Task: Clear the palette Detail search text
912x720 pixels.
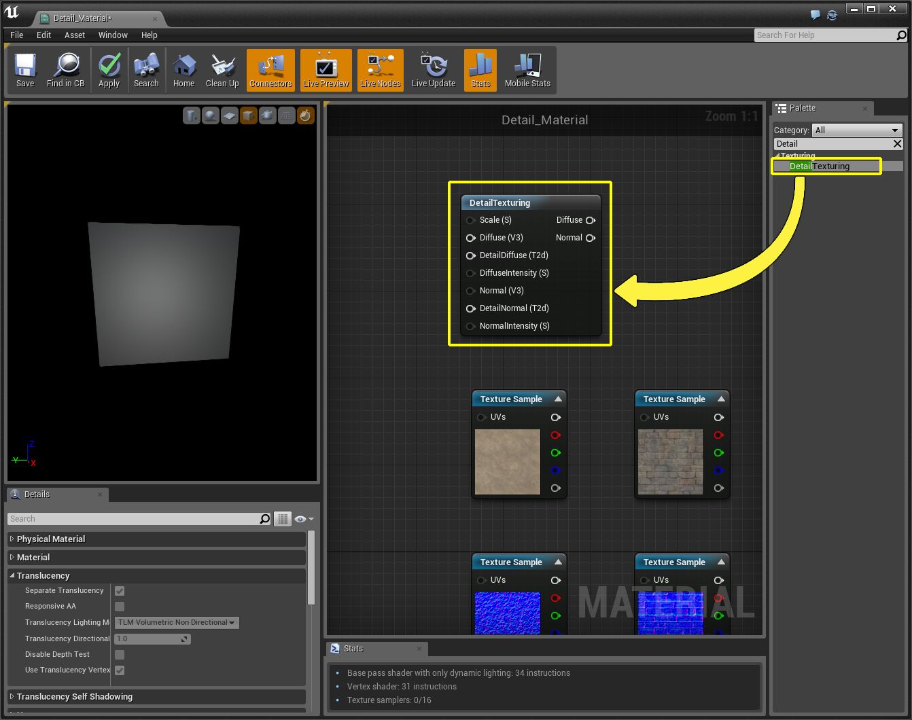Action: (897, 144)
